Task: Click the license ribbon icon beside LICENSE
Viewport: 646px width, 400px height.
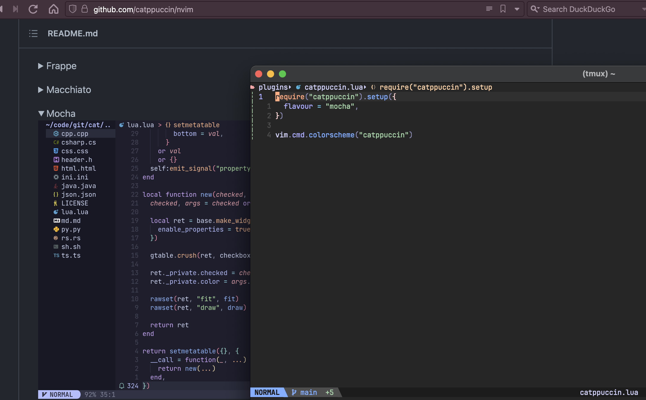Action: (x=55, y=203)
